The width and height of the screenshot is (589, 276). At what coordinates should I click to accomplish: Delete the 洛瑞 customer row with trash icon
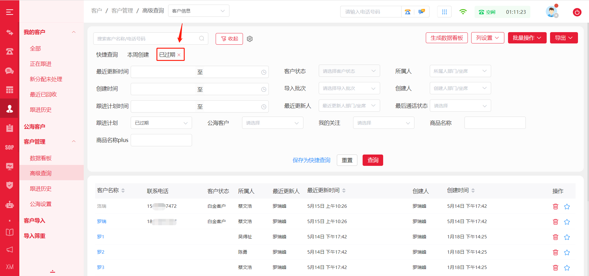point(555,207)
